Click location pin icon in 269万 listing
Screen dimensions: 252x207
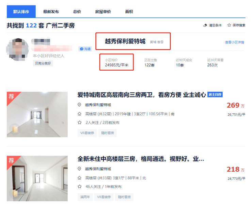point(79,105)
